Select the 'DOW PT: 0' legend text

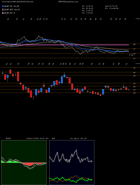pyautogui.click(x=10, y=13)
